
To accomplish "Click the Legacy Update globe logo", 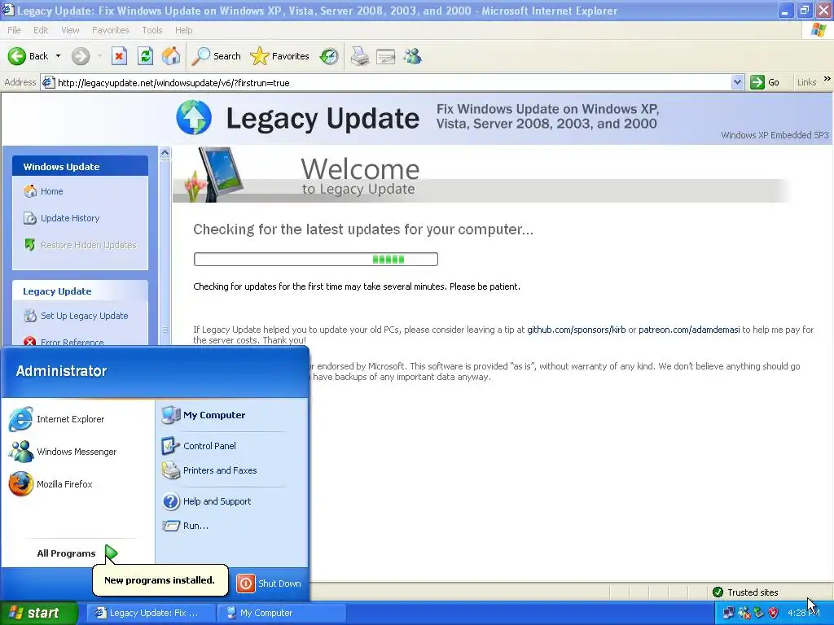I will pos(194,117).
